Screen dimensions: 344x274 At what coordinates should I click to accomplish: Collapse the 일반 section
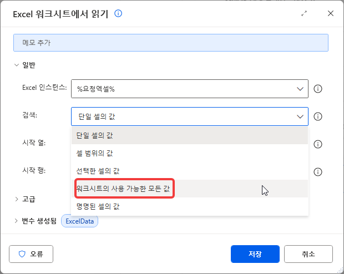pyautogui.click(x=17, y=65)
